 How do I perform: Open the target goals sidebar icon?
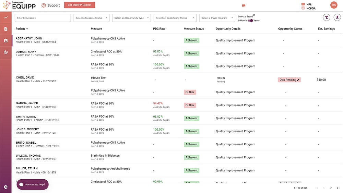(6, 52)
